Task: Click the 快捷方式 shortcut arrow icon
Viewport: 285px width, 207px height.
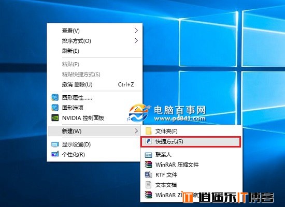Action: click(x=149, y=141)
